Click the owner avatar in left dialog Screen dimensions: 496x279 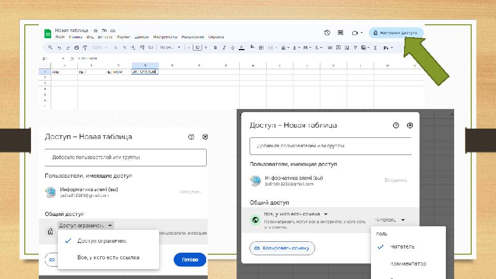click(x=51, y=192)
